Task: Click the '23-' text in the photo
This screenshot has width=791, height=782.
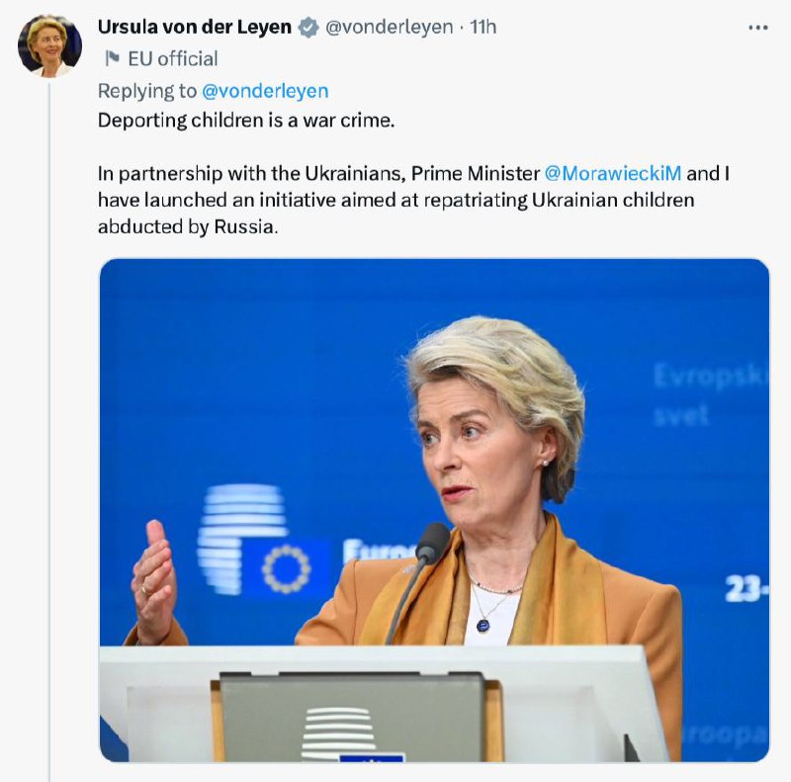Action: [x=747, y=588]
